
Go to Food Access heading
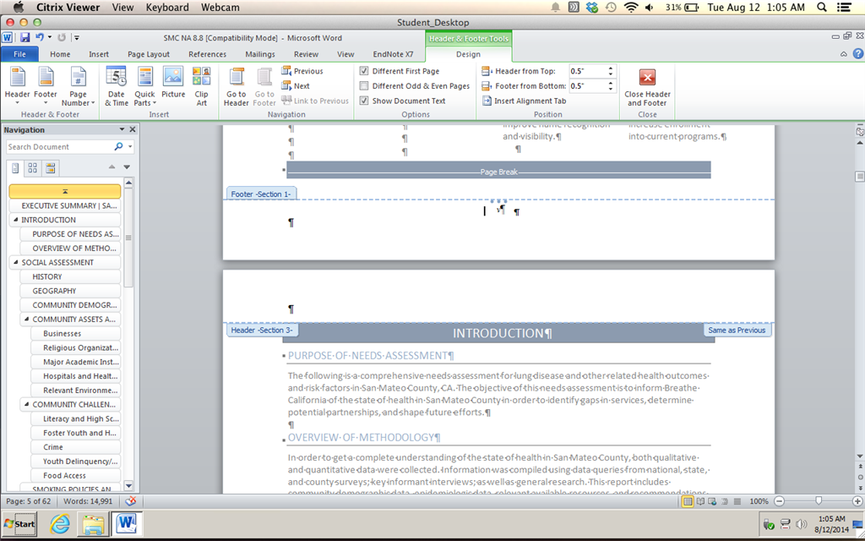(x=75, y=475)
